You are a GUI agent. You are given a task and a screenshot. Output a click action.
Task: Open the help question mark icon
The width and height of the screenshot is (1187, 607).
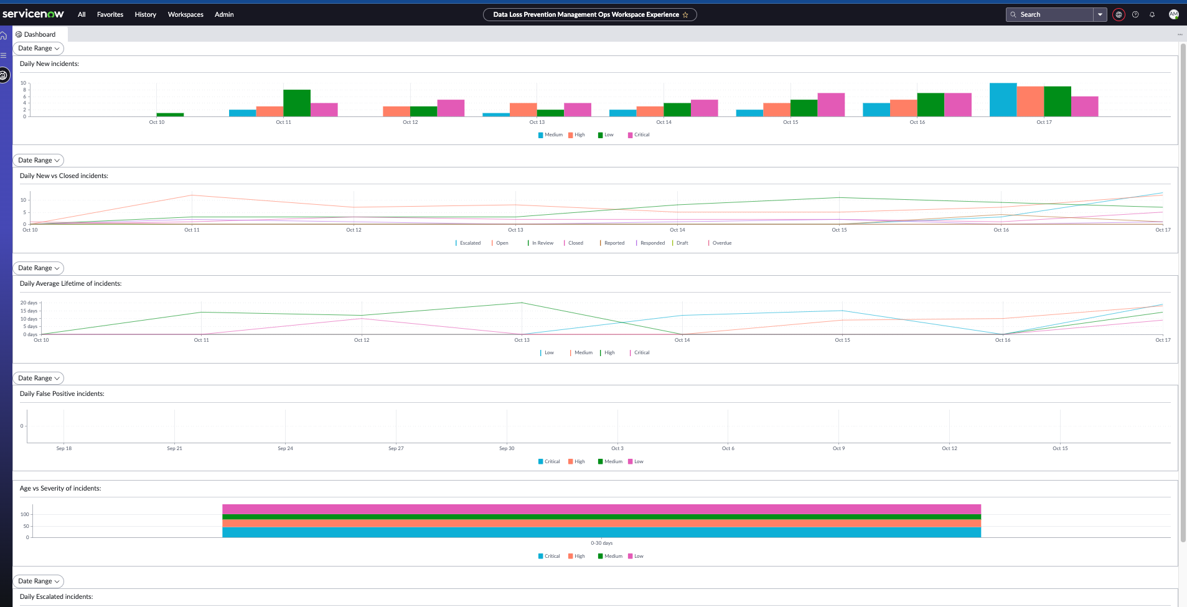1135,14
